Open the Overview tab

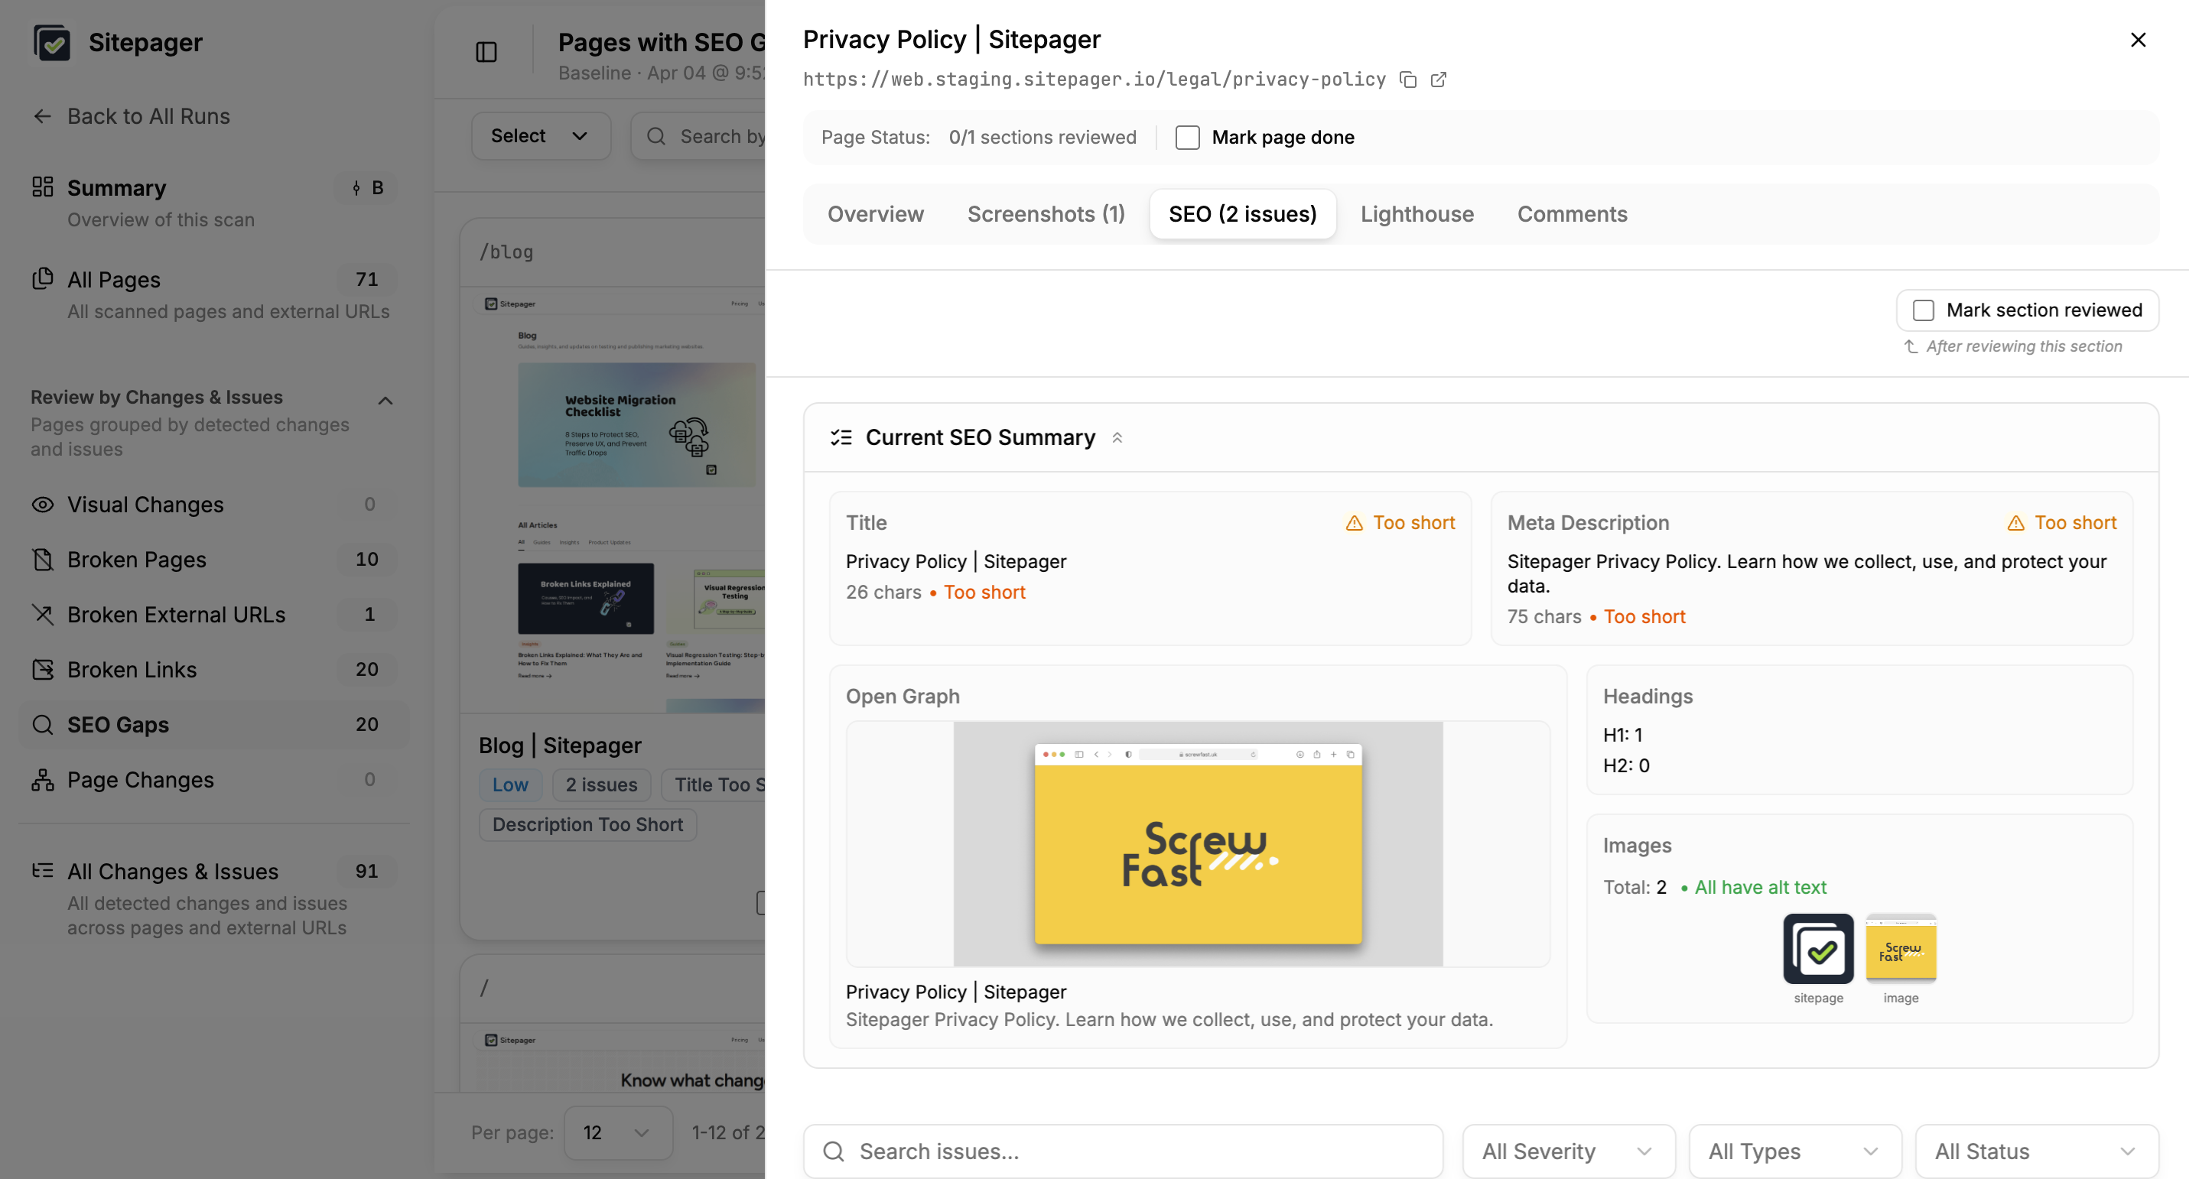[875, 213]
